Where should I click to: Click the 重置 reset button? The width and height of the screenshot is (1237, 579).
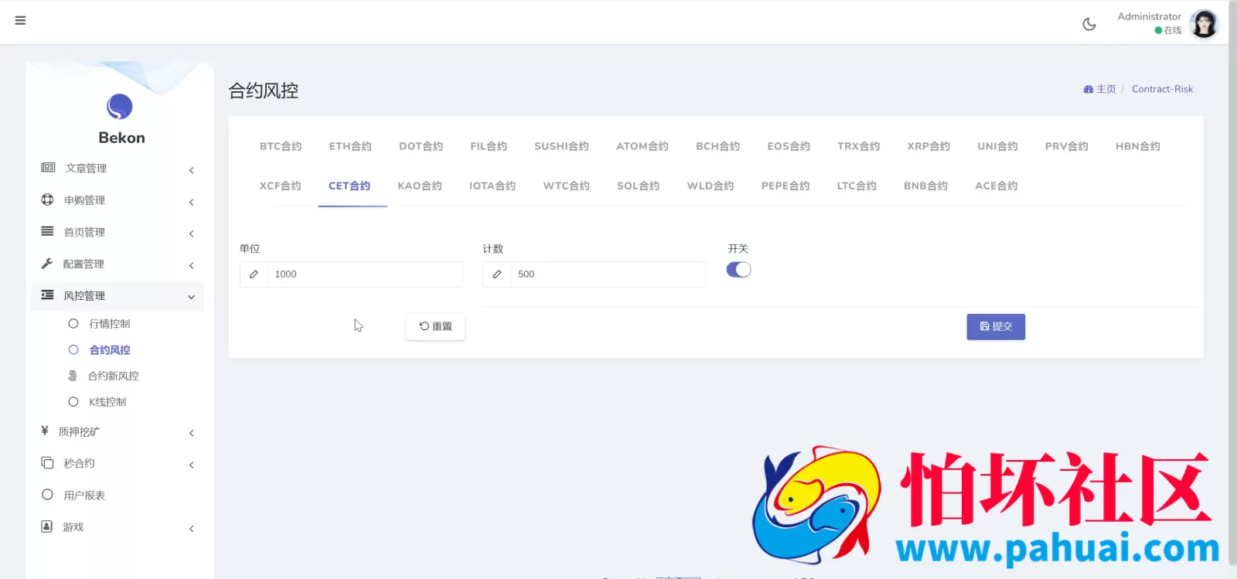tap(435, 326)
